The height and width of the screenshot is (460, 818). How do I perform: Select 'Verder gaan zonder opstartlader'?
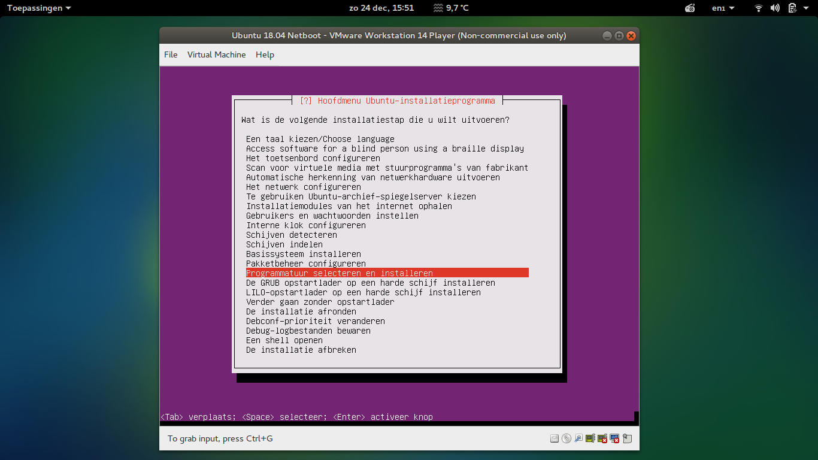click(x=320, y=302)
